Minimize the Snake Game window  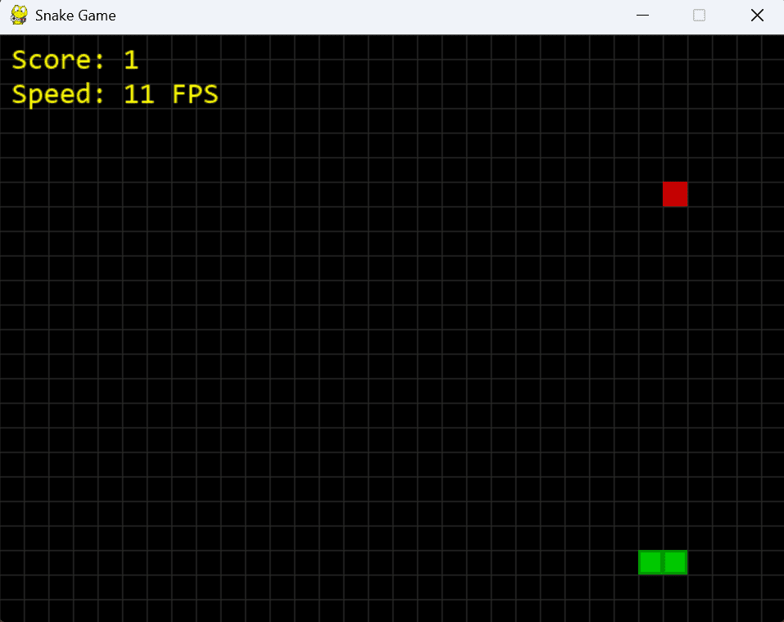point(642,15)
